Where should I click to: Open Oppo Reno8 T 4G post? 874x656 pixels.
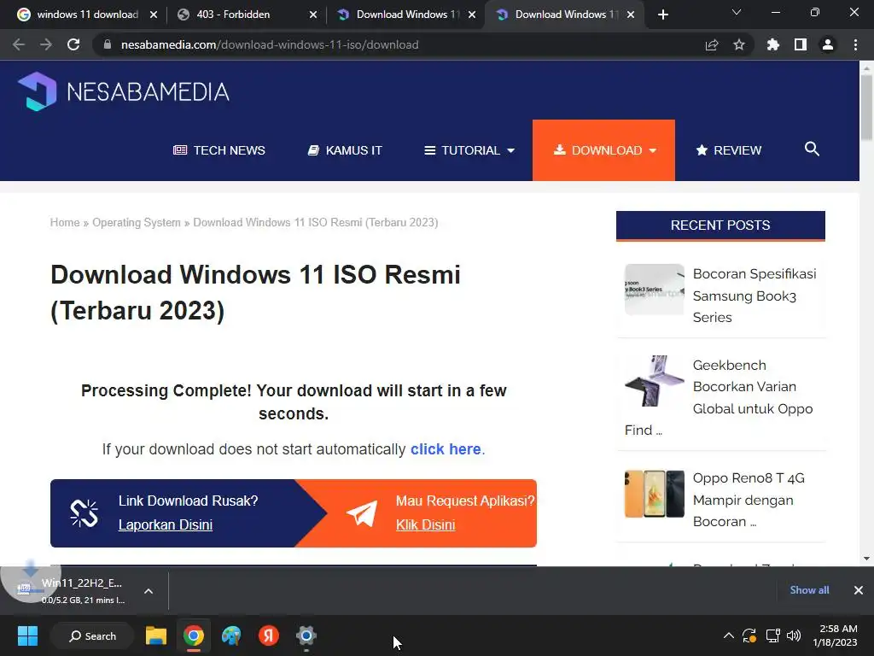coord(749,500)
